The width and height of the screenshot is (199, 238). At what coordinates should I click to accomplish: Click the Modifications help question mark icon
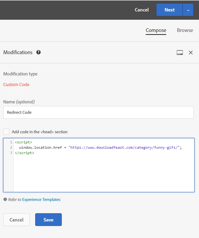[39, 52]
